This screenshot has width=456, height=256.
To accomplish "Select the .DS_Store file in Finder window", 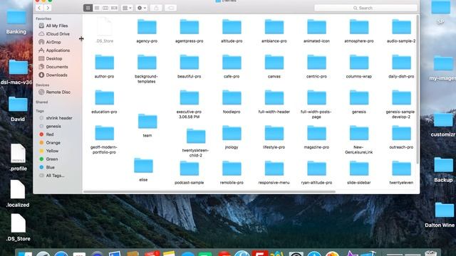I will pyautogui.click(x=105, y=30).
